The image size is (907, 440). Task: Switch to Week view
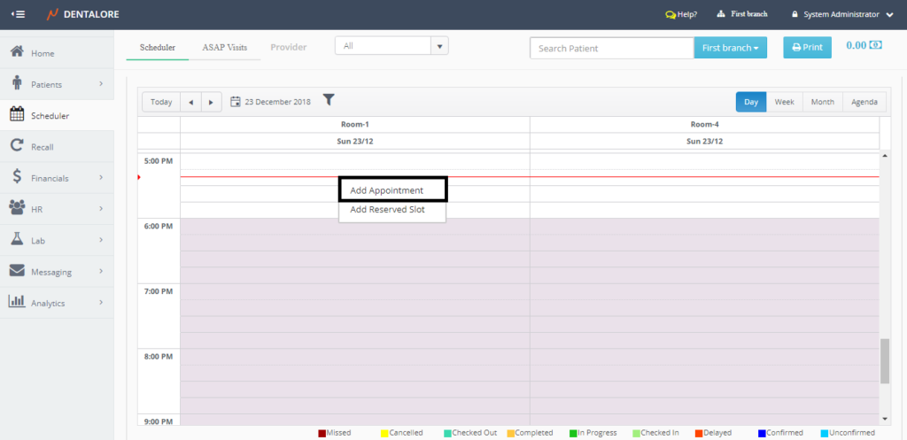pyautogui.click(x=784, y=102)
